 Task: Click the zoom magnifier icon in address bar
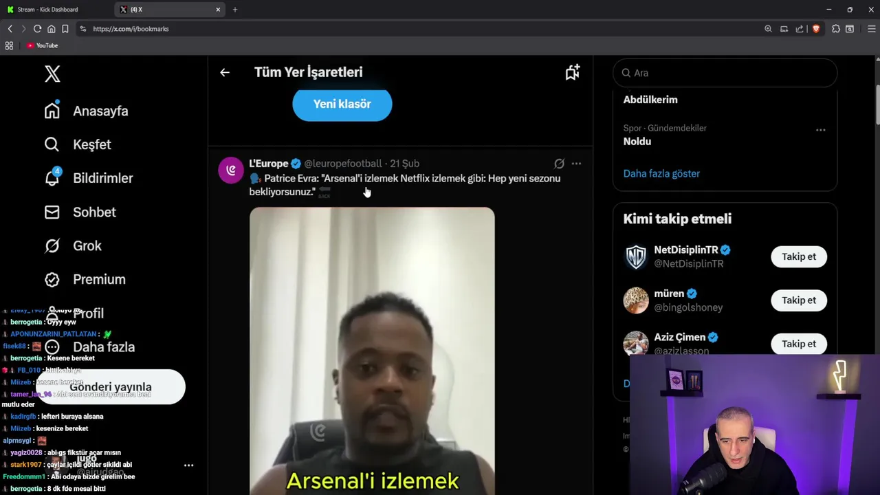coord(768,29)
